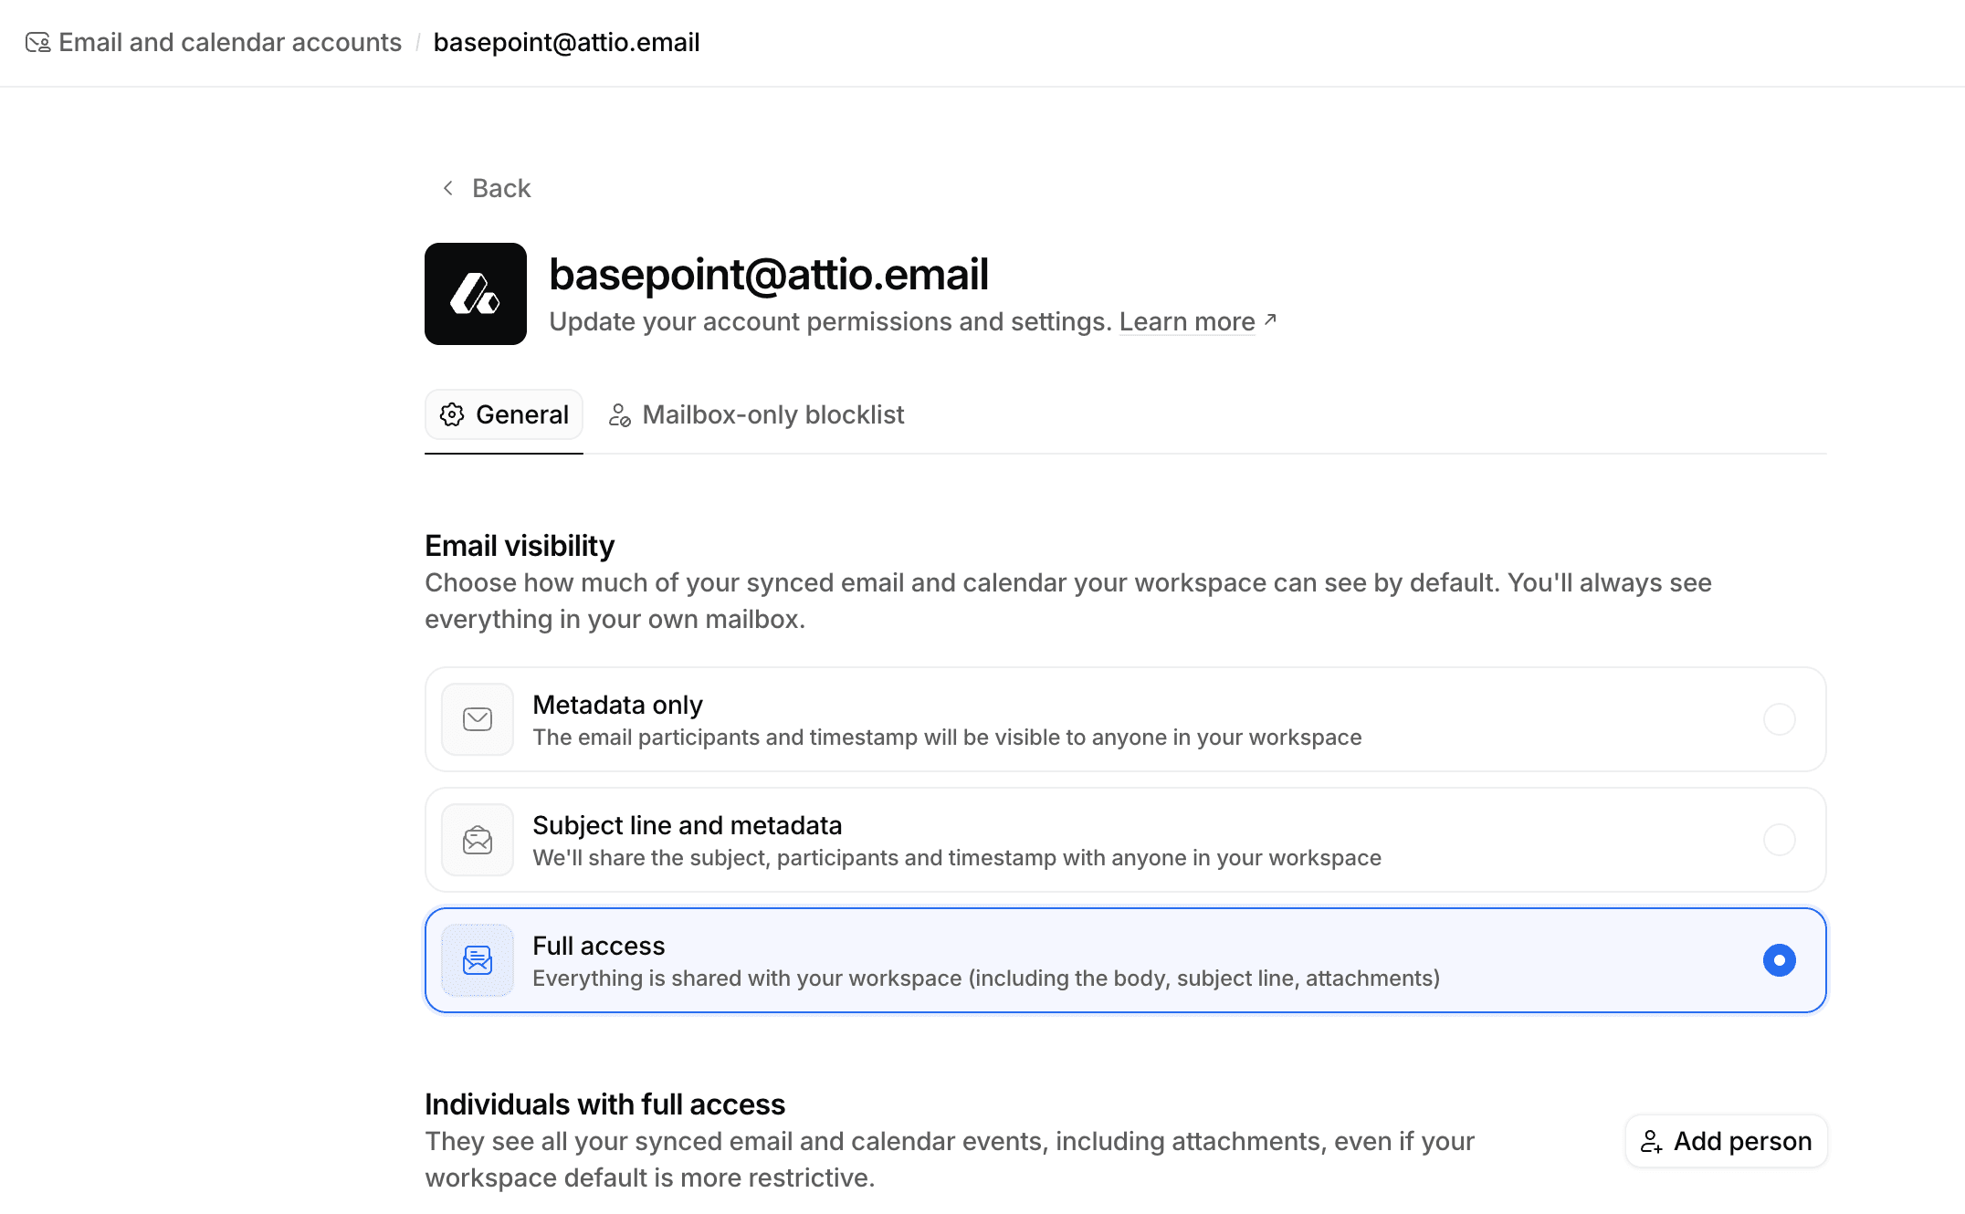Click the Add person button
This screenshot has height=1214, width=1965.
tap(1726, 1141)
